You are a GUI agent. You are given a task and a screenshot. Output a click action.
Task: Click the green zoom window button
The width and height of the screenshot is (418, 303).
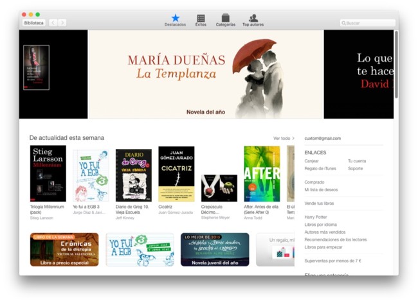tap(38, 15)
